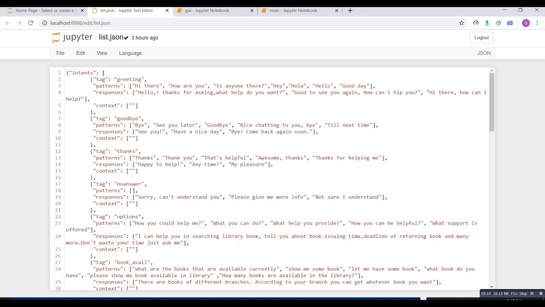This screenshot has width=545, height=307.
Task: Open the blue camera screenshot extension
Action: [510, 23]
